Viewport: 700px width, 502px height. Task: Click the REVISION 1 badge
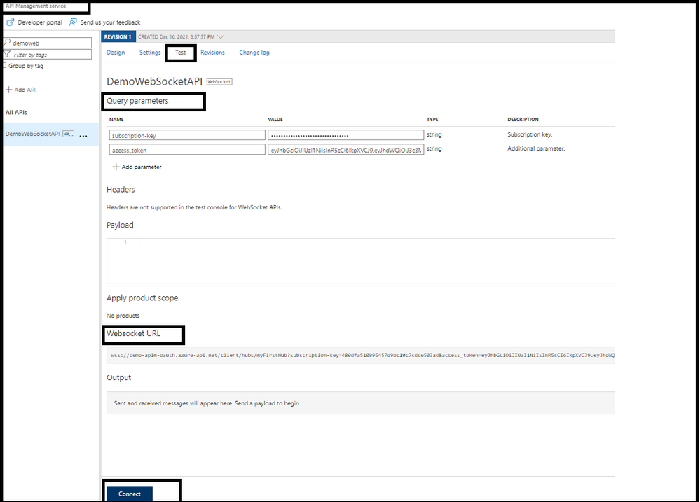tap(118, 36)
